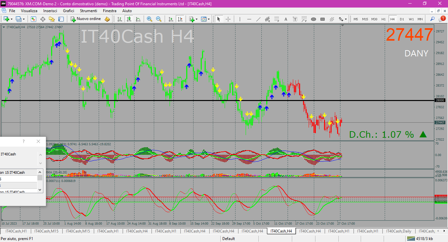Switch chart to candlesticks

click(x=129, y=19)
